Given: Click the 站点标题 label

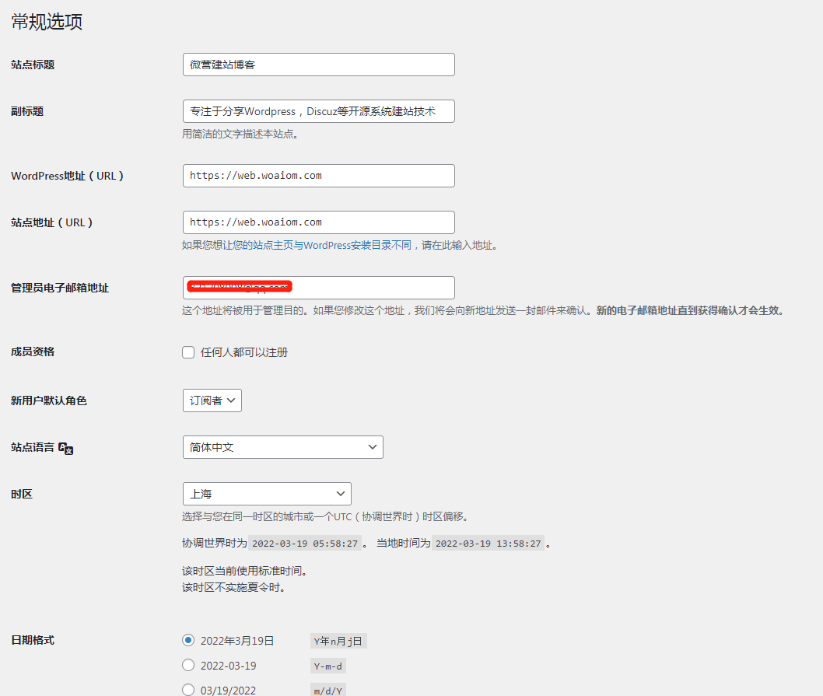Looking at the screenshot, I should [x=33, y=65].
